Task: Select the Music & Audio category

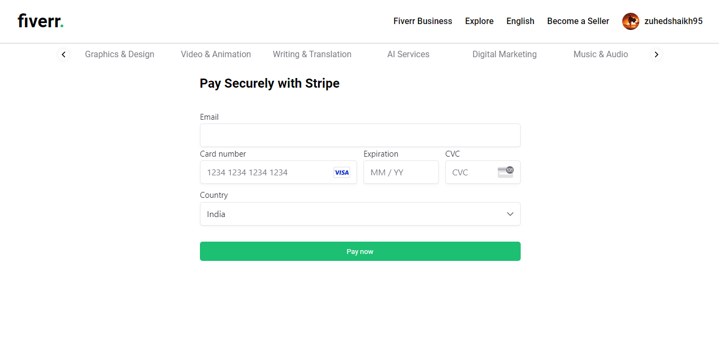Action: [601, 54]
